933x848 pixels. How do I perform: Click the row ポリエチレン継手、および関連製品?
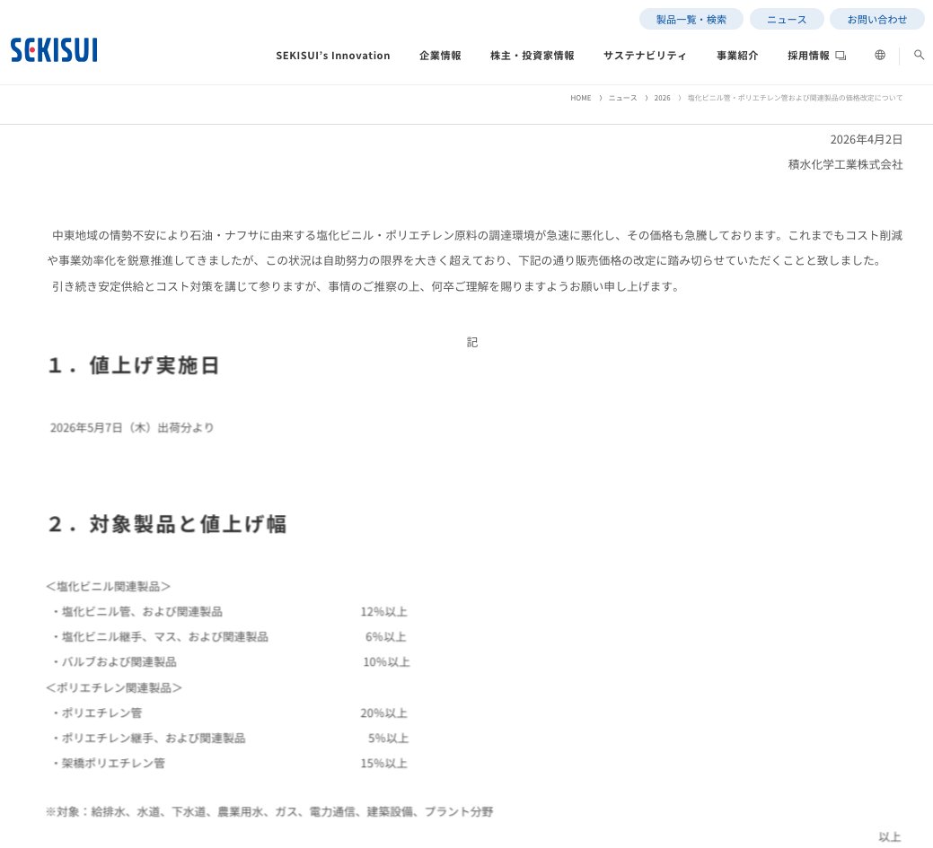point(149,738)
